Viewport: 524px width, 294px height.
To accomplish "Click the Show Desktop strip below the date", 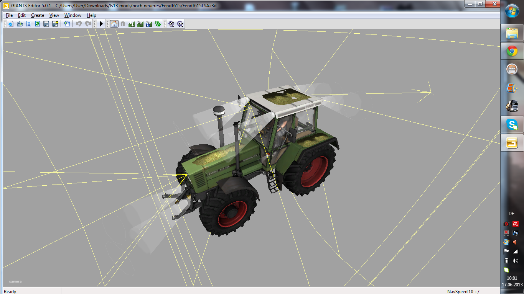I will tap(512, 291).
